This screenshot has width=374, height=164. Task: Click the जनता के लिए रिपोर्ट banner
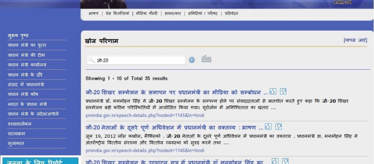coord(41,161)
